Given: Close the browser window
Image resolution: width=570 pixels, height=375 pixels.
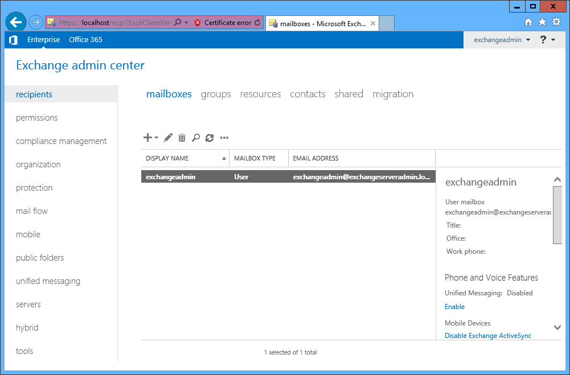Looking at the screenshot, I should 553,6.
